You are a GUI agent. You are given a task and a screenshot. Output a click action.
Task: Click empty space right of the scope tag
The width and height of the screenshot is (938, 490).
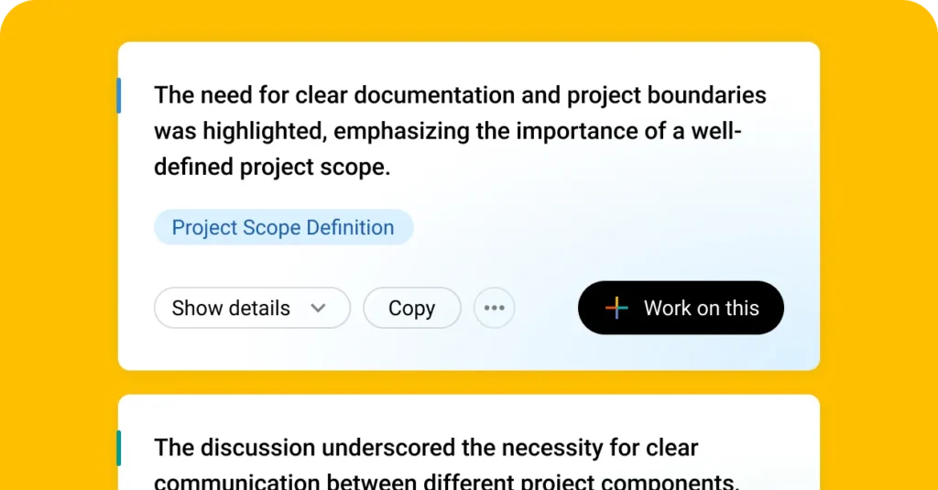(598, 227)
